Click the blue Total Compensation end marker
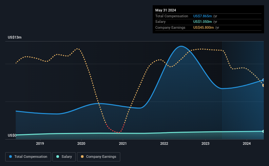This screenshot has width=269, height=166. point(263,80)
